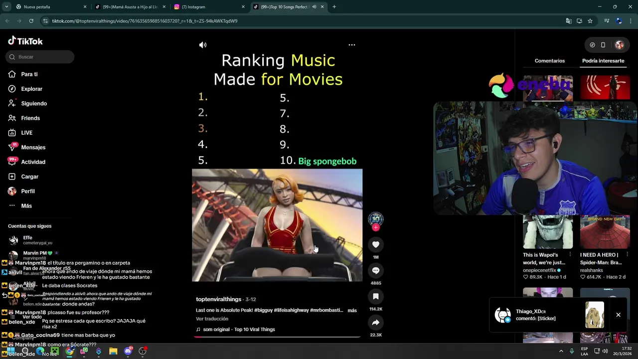This screenshot has height=359, width=638.
Task: Open the Explorar page
Action: point(31,89)
